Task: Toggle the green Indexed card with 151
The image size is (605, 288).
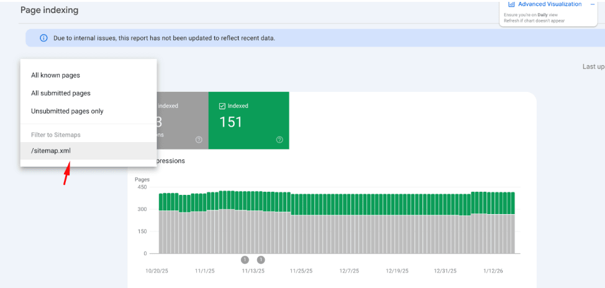Action: 248,121
